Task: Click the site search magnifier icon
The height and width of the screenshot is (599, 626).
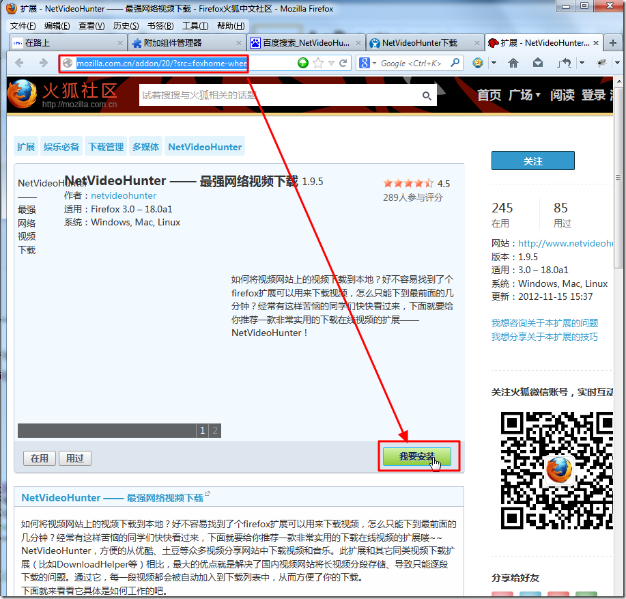Action: pyautogui.click(x=427, y=96)
